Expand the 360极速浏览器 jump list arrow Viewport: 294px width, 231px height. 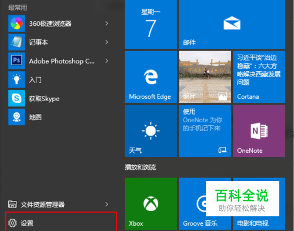pos(106,24)
